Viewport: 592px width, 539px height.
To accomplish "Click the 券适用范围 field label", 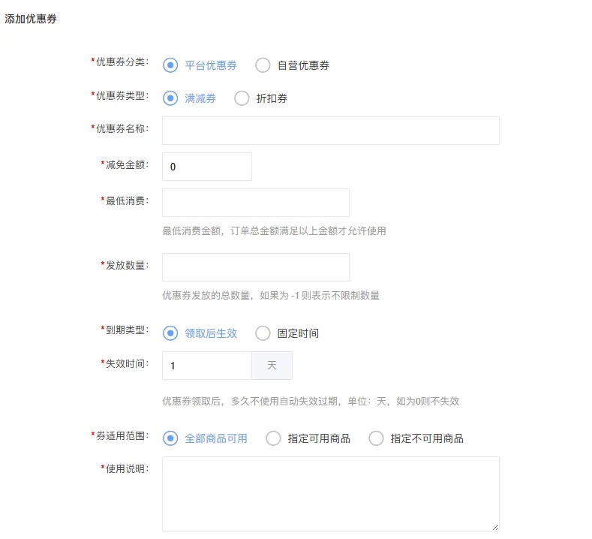I will click(122, 435).
